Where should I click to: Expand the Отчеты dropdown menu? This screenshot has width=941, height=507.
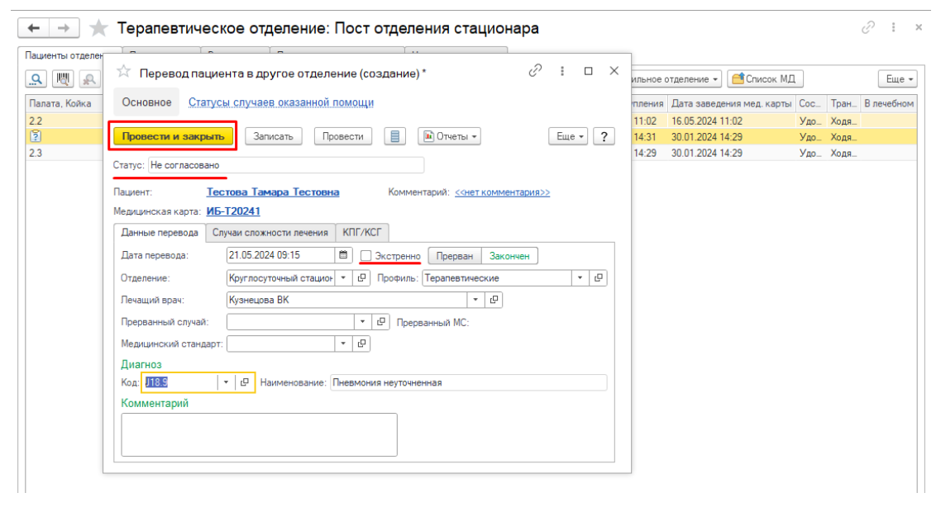[x=450, y=136]
